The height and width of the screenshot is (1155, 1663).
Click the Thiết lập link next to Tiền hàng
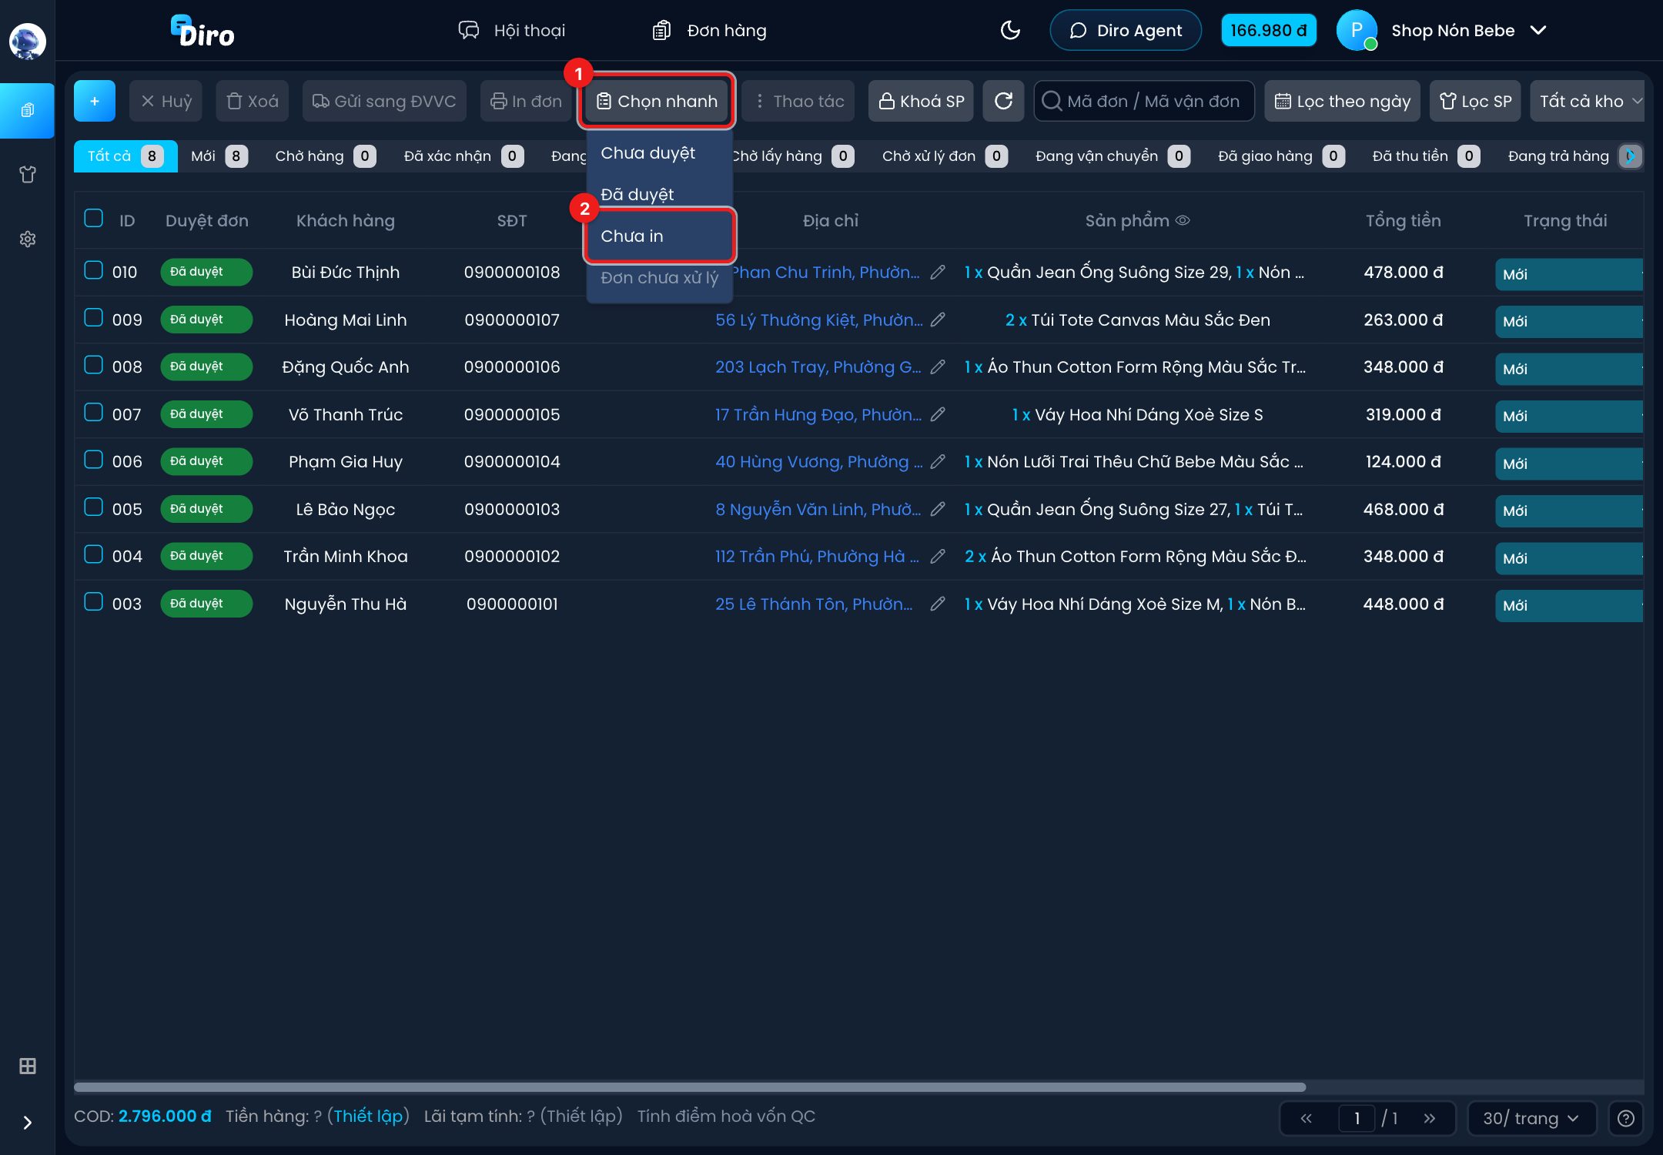(x=368, y=1116)
